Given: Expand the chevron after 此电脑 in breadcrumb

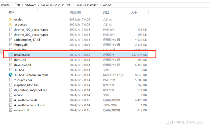Looking at the screenshot, I should (x=12, y=5).
